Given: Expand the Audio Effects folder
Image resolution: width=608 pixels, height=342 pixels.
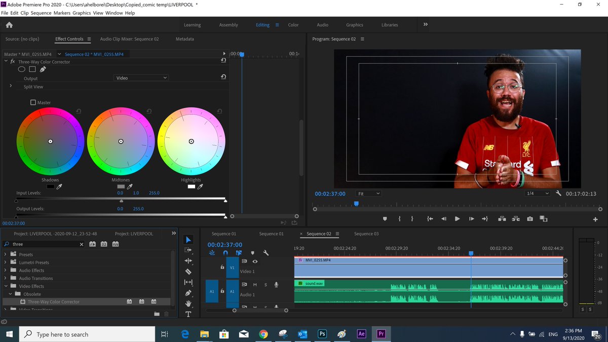Looking at the screenshot, I should tap(6, 271).
